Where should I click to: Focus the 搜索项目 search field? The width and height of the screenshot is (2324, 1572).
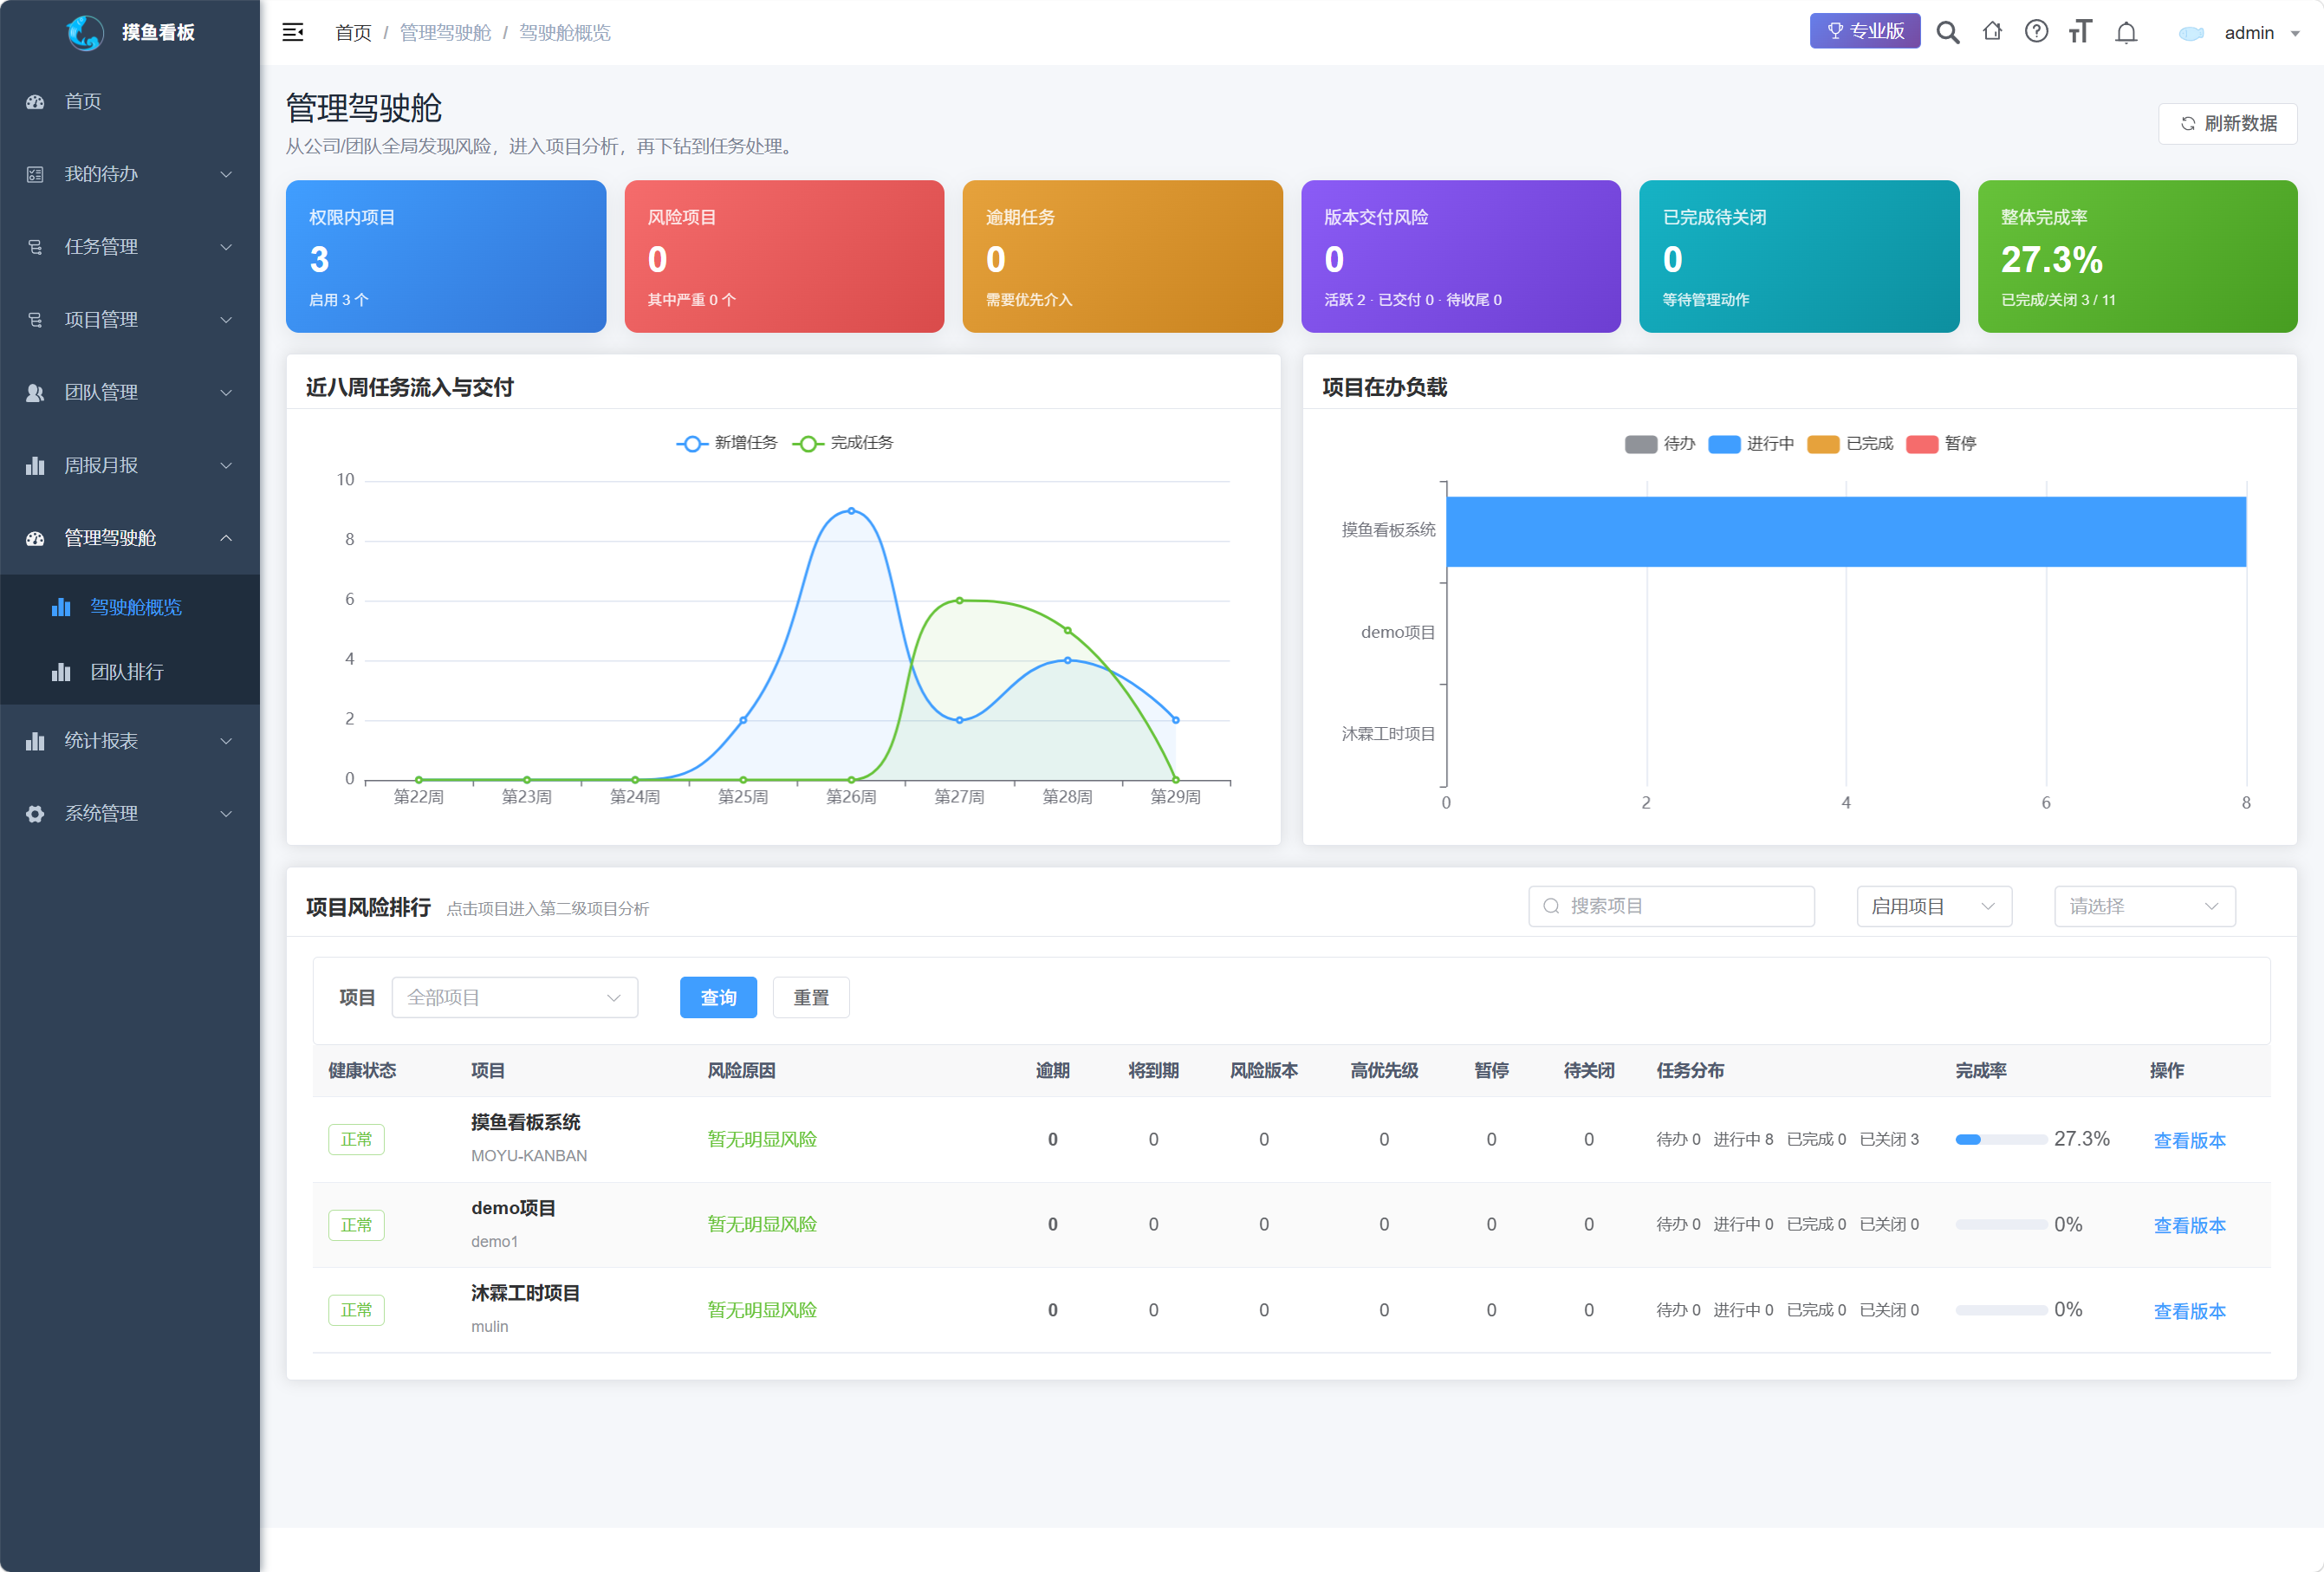pyautogui.click(x=1671, y=906)
